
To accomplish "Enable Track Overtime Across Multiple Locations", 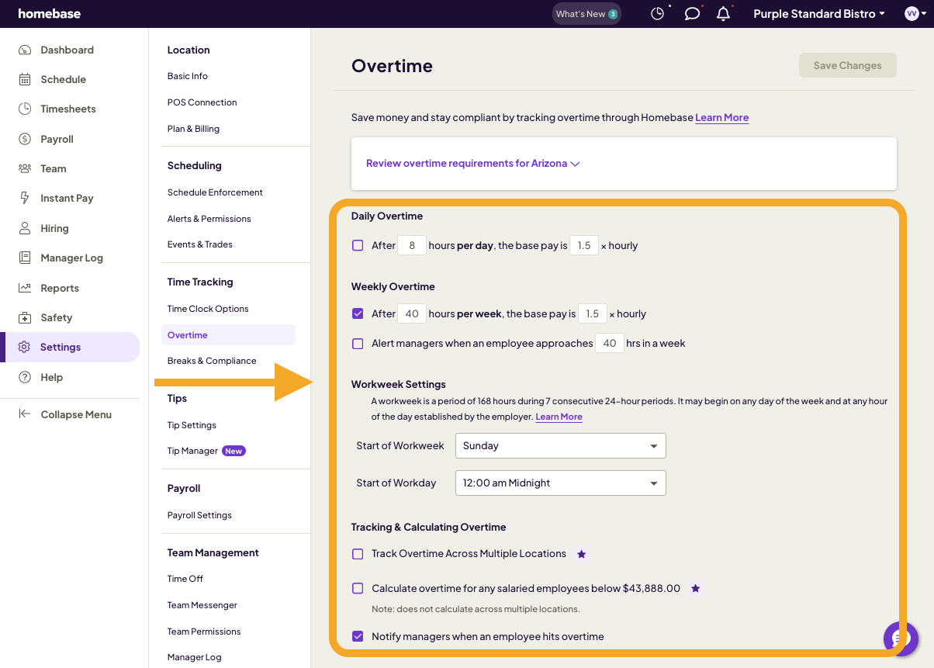I will coord(358,554).
